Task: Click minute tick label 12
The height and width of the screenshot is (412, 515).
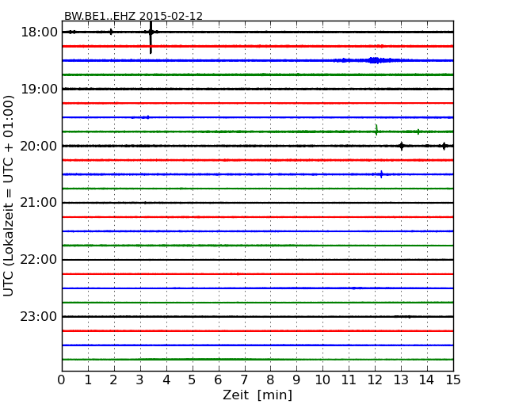Action: (x=375, y=380)
